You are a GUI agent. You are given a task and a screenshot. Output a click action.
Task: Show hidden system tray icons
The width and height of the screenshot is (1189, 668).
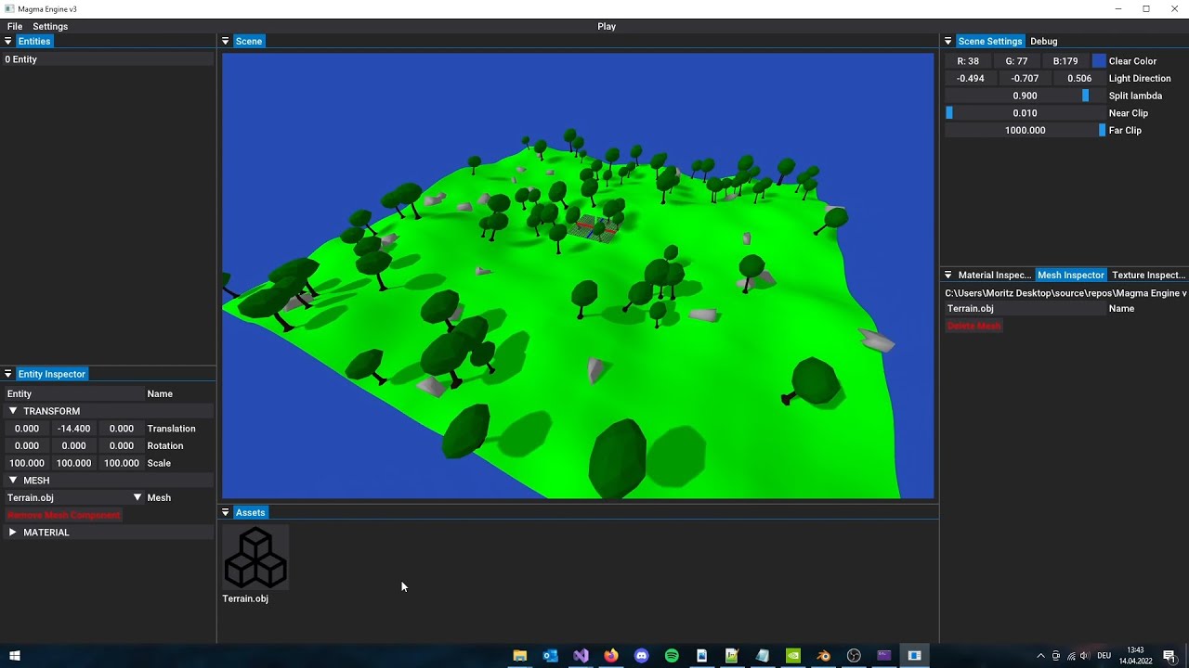click(1040, 656)
